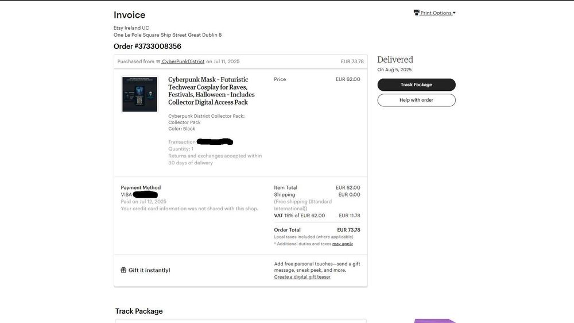The height and width of the screenshot is (323, 574).
Task: Click the Price EUR 62.00 value in item row
Action: [348, 79]
